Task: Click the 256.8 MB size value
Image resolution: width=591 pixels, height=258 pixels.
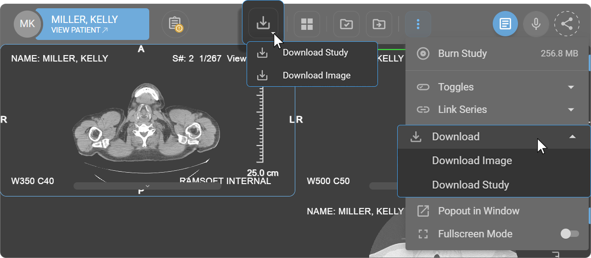Action: click(559, 54)
